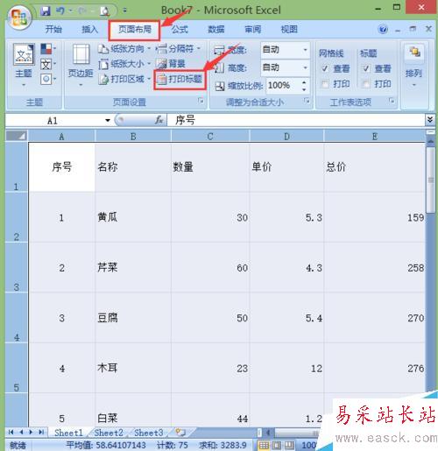
Task: Open 打印区域 print area menu
Action: 124,79
